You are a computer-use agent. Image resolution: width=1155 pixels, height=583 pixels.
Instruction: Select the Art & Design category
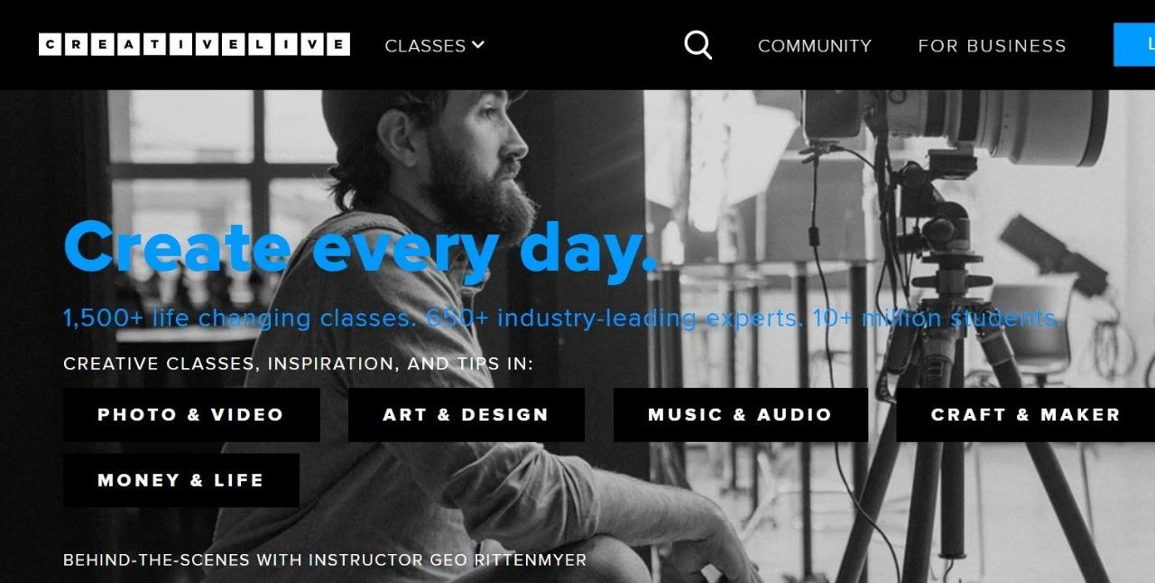click(466, 415)
